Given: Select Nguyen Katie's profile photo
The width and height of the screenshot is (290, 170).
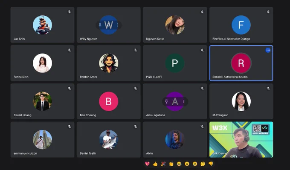Looking at the screenshot, I should 175,25.
